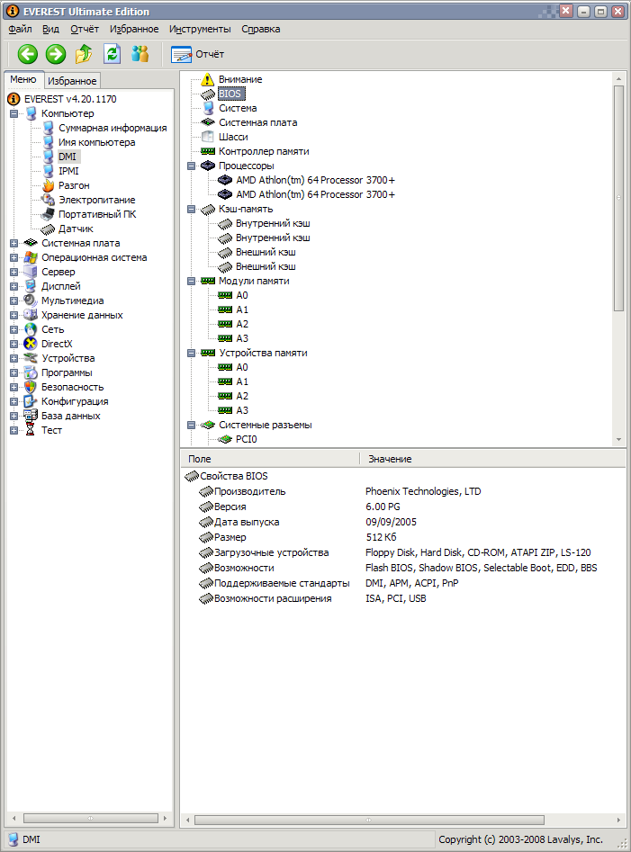Click the Программы icon

click(x=31, y=372)
